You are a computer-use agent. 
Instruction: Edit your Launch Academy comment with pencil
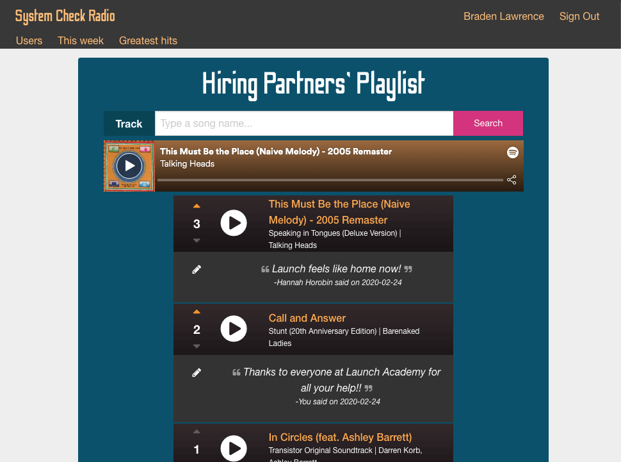(x=197, y=373)
